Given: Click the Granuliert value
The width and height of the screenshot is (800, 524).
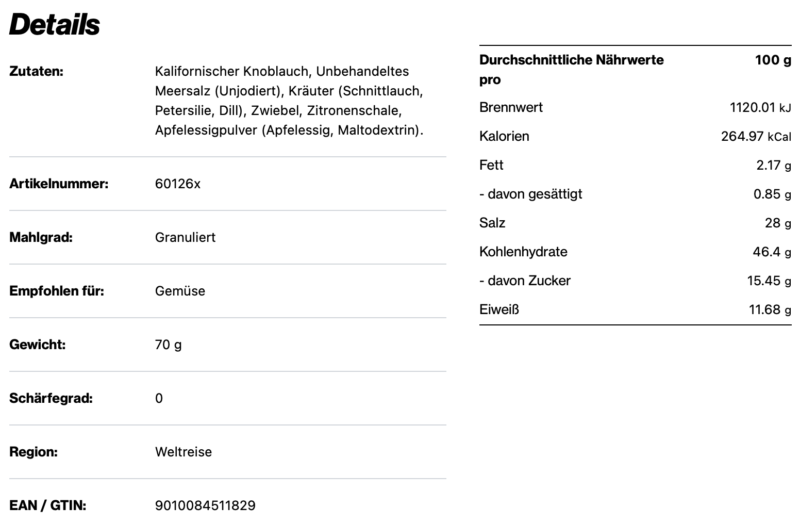Looking at the screenshot, I should coord(185,237).
